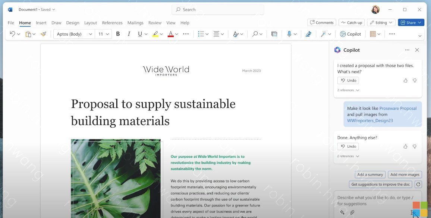This screenshot has height=218, width=431.
Task: Switch to the Design tab
Action: point(73,23)
